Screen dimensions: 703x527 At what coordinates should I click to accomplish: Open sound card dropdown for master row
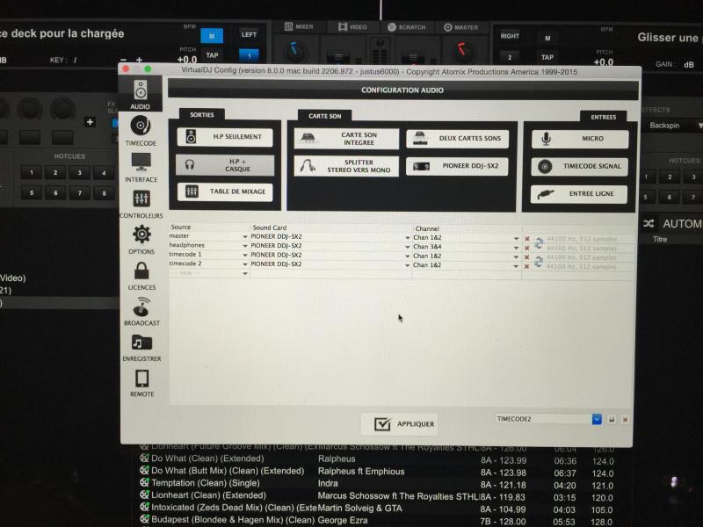[x=408, y=237]
